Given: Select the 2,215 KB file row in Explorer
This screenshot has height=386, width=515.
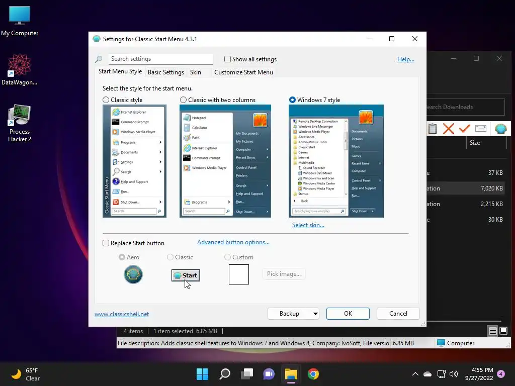Looking at the screenshot, I should 467,204.
